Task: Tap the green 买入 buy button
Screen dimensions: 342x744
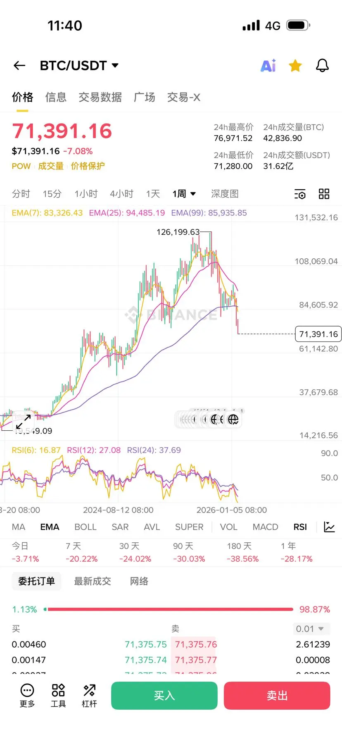Action: tap(164, 696)
